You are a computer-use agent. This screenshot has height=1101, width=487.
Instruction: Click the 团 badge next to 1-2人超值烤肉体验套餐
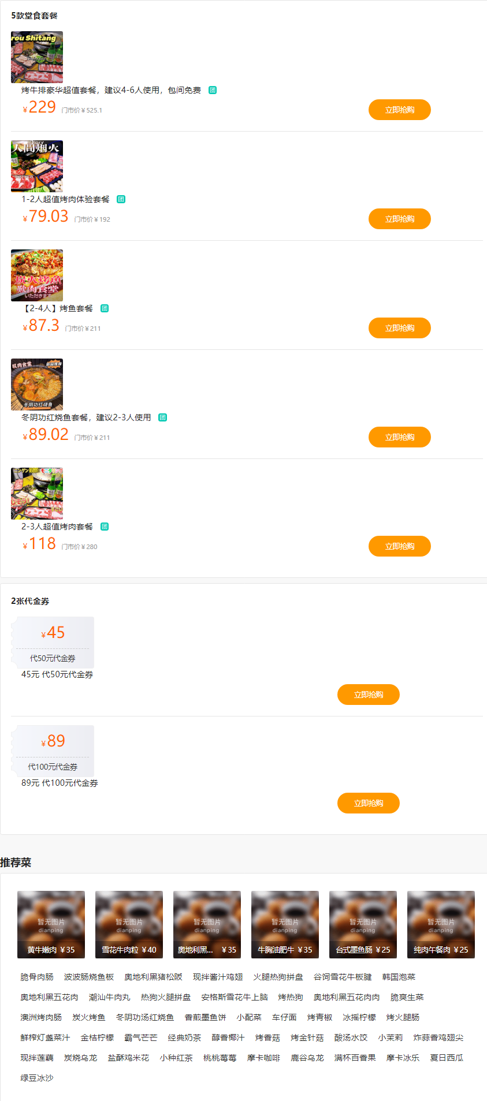[121, 199]
